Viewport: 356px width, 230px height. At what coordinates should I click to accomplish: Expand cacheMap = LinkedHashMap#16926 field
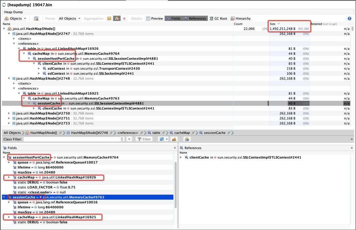click(9, 177)
